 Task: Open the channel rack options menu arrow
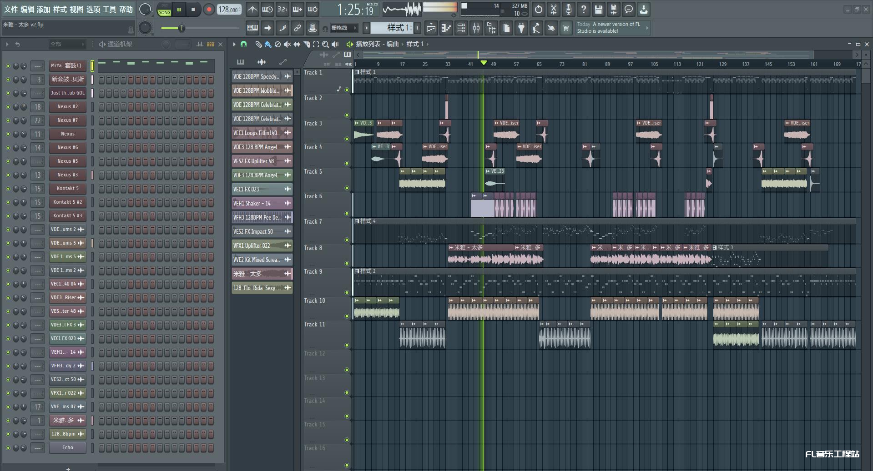7,44
